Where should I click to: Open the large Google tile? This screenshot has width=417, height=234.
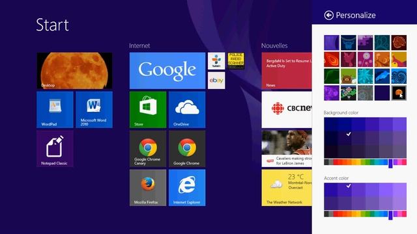click(167, 71)
